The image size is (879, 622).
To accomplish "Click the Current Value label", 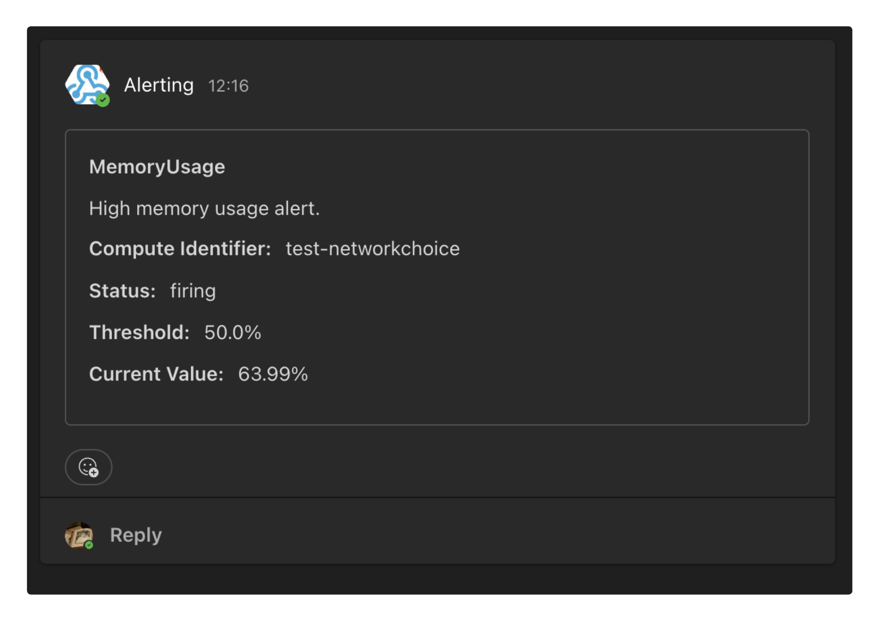I will click(x=156, y=375).
